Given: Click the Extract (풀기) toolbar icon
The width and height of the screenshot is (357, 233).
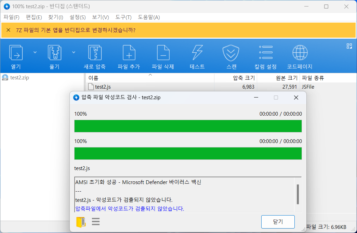Looking at the screenshot, I should point(55,53).
